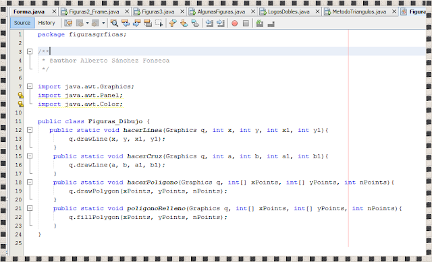Screen dimensions: 432x262
Task: Jump to Previous Bookmark icon
Action: coord(173,23)
